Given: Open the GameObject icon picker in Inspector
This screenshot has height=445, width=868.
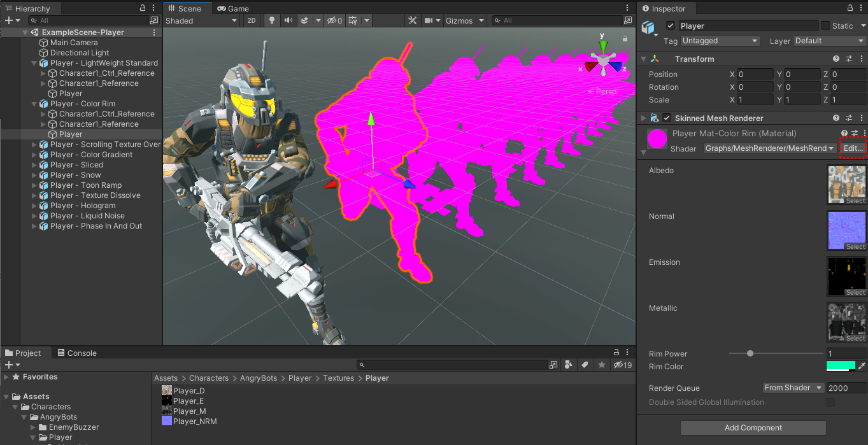Looking at the screenshot, I should tap(650, 29).
